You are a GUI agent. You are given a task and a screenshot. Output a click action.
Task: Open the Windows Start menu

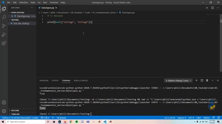[3, 122]
